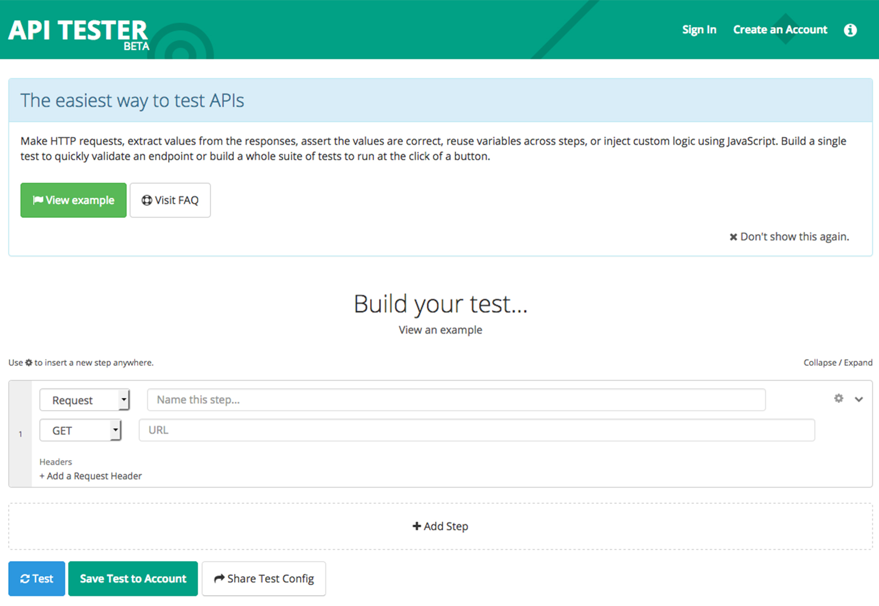The height and width of the screenshot is (606, 879).
Task: Click the Build your test heading
Action: (440, 304)
